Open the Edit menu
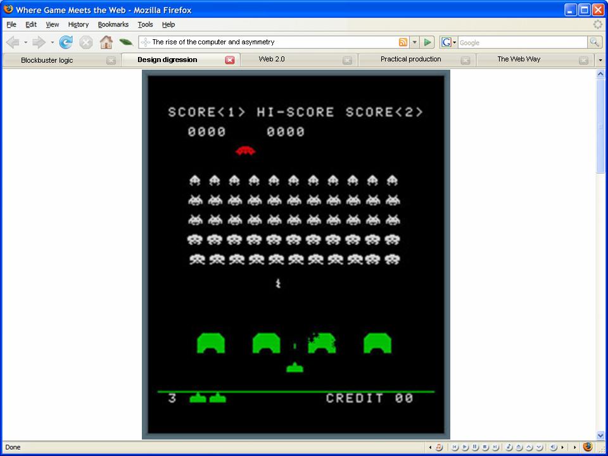 31,25
